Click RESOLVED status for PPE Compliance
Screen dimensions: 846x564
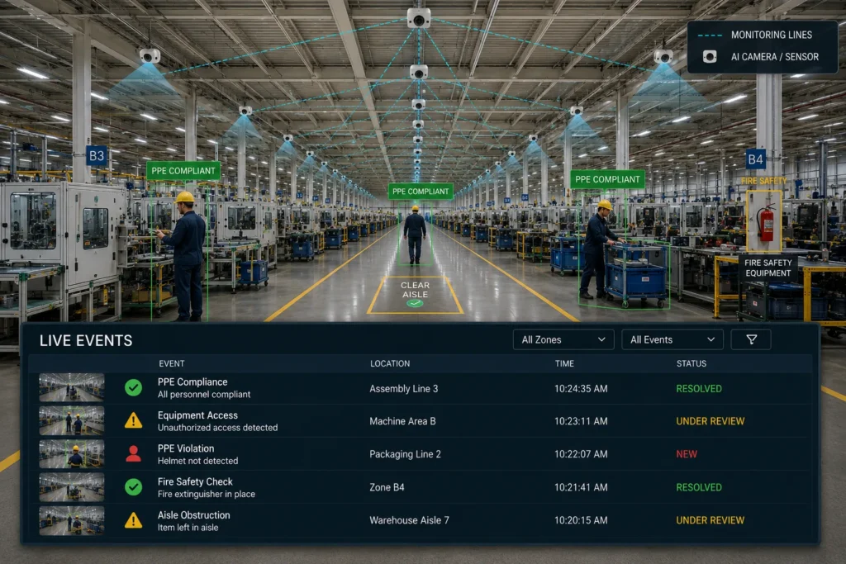pos(699,388)
